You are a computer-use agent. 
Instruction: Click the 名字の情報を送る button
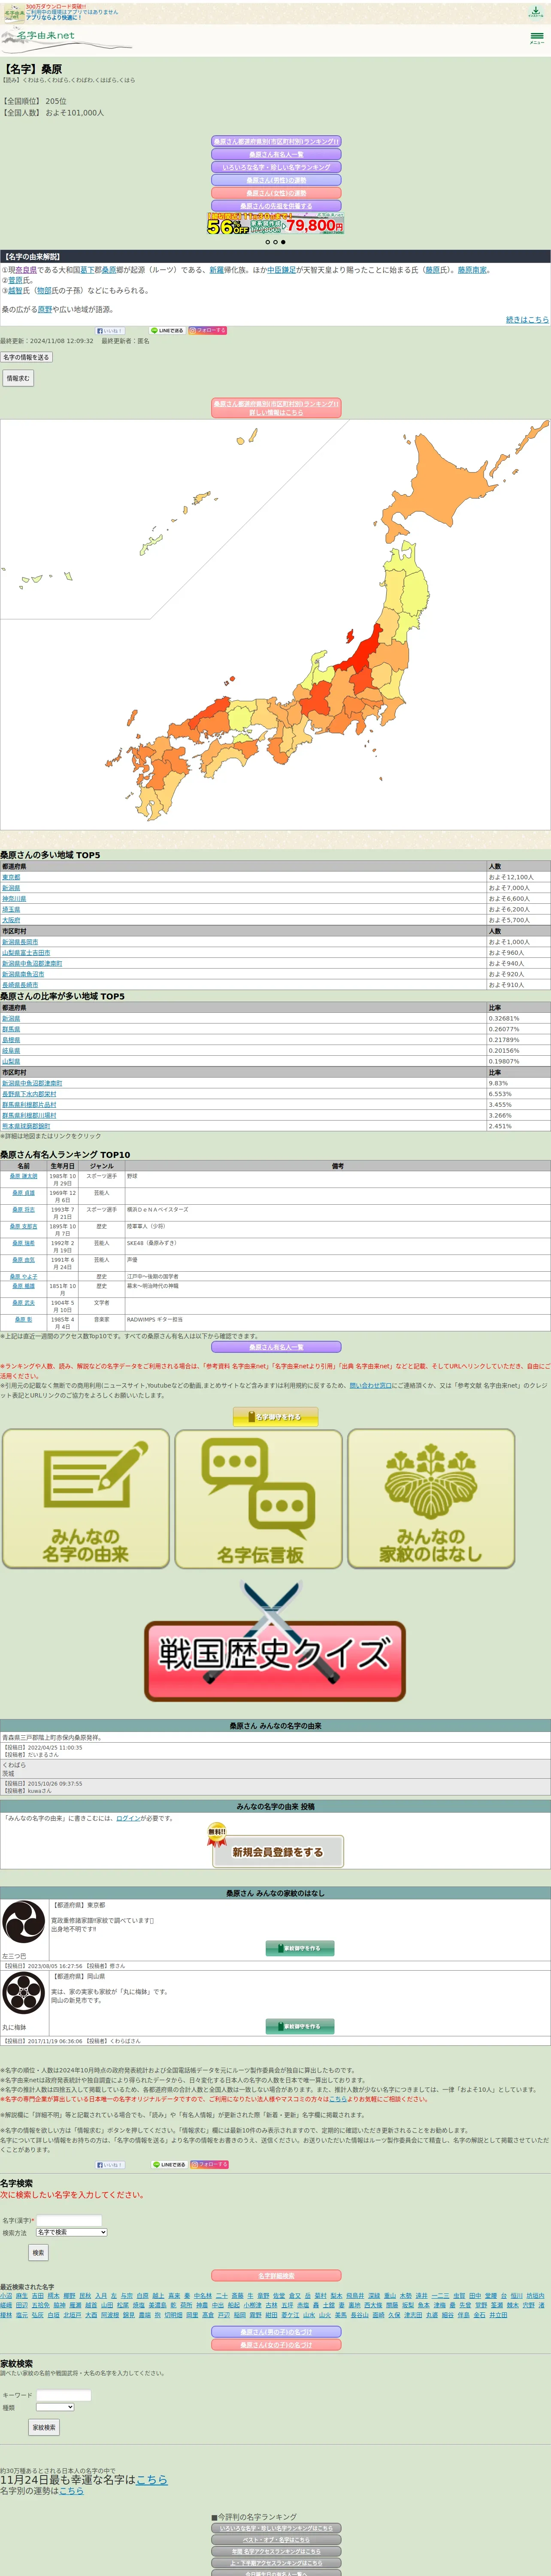pos(26,357)
